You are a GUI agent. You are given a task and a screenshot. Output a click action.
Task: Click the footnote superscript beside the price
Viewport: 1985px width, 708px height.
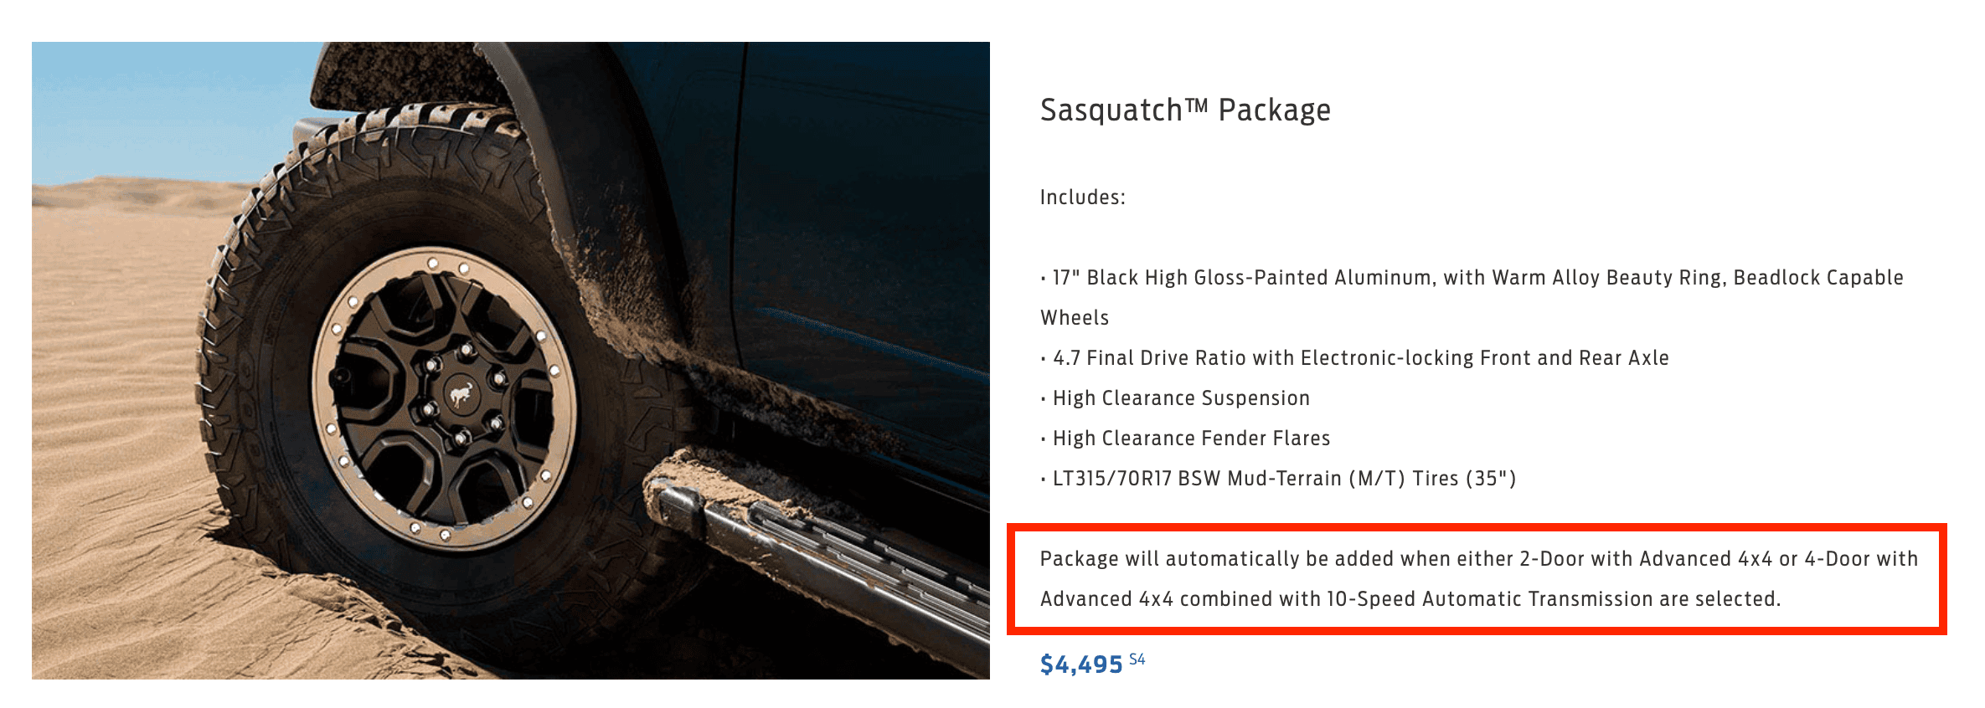click(x=1137, y=659)
